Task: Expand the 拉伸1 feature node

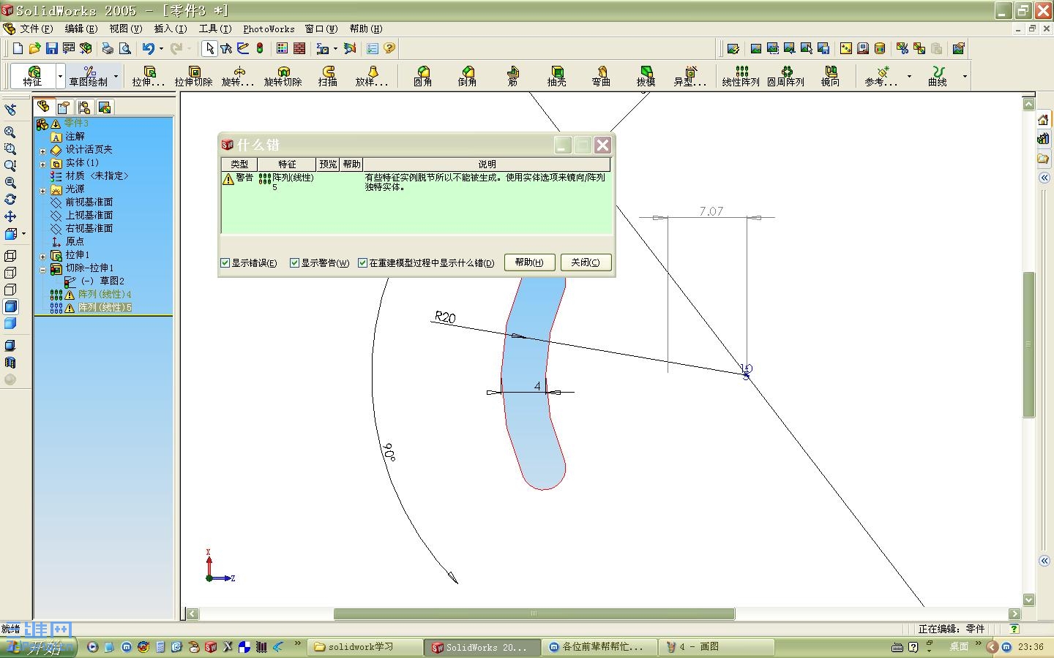Action: pos(42,256)
